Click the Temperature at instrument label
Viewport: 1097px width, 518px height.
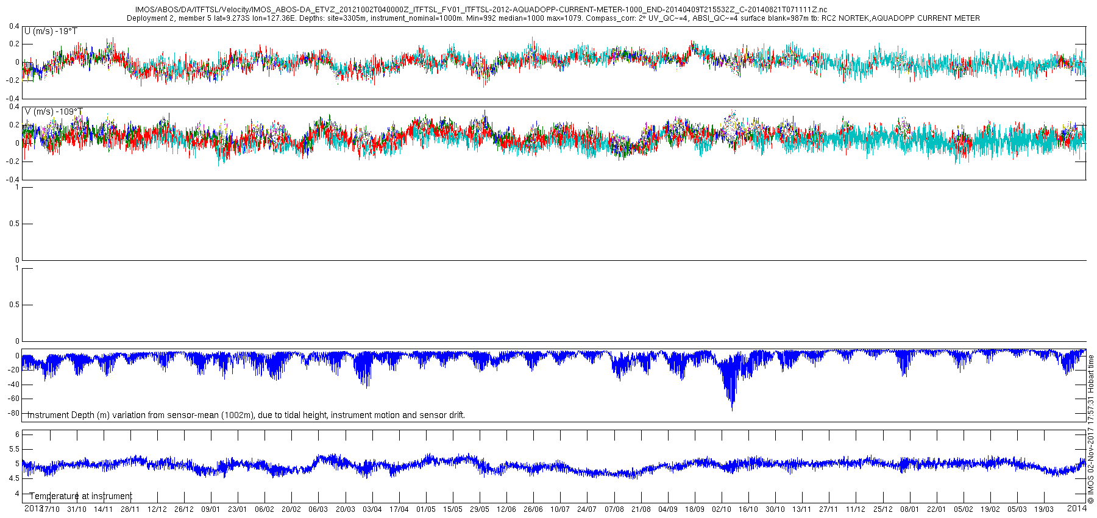[80, 496]
